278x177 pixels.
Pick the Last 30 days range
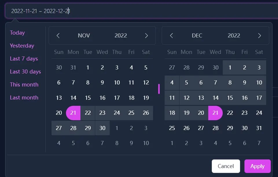[25, 71]
